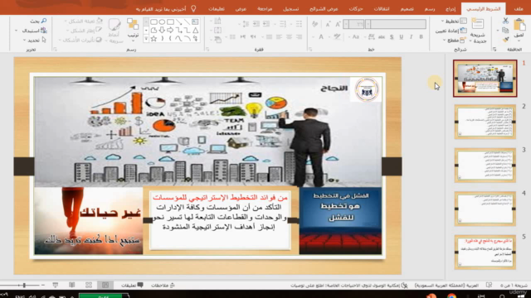
Task: Switch to the Animations (حركات) tab
Action: pos(356,9)
